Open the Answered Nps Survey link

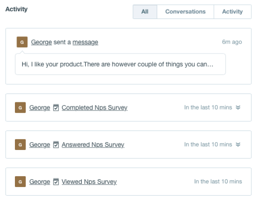click(x=93, y=145)
